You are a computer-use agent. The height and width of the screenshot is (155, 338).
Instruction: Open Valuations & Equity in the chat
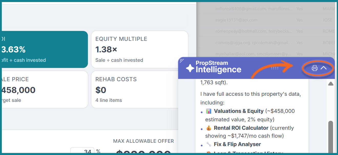tap(239, 111)
